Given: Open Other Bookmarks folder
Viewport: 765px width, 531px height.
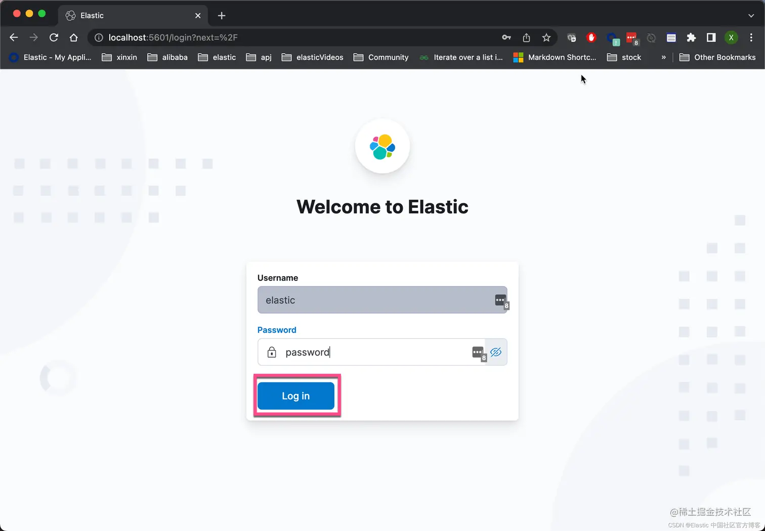Looking at the screenshot, I should click(717, 57).
